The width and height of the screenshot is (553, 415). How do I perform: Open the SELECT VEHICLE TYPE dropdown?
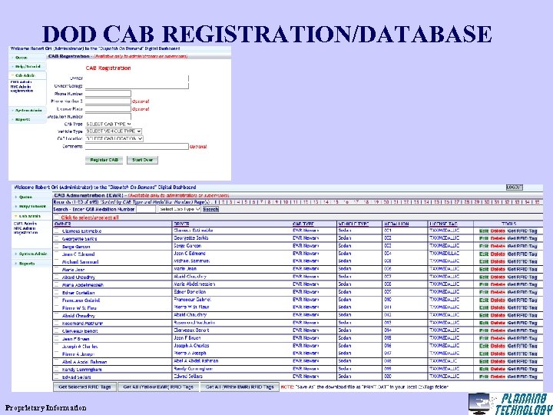pos(114,131)
